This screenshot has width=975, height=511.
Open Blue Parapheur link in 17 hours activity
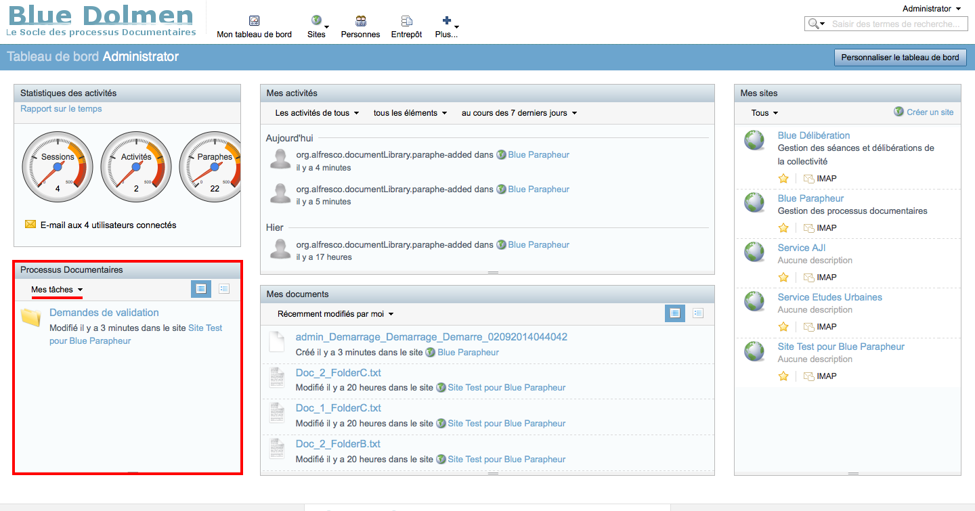tap(538, 245)
